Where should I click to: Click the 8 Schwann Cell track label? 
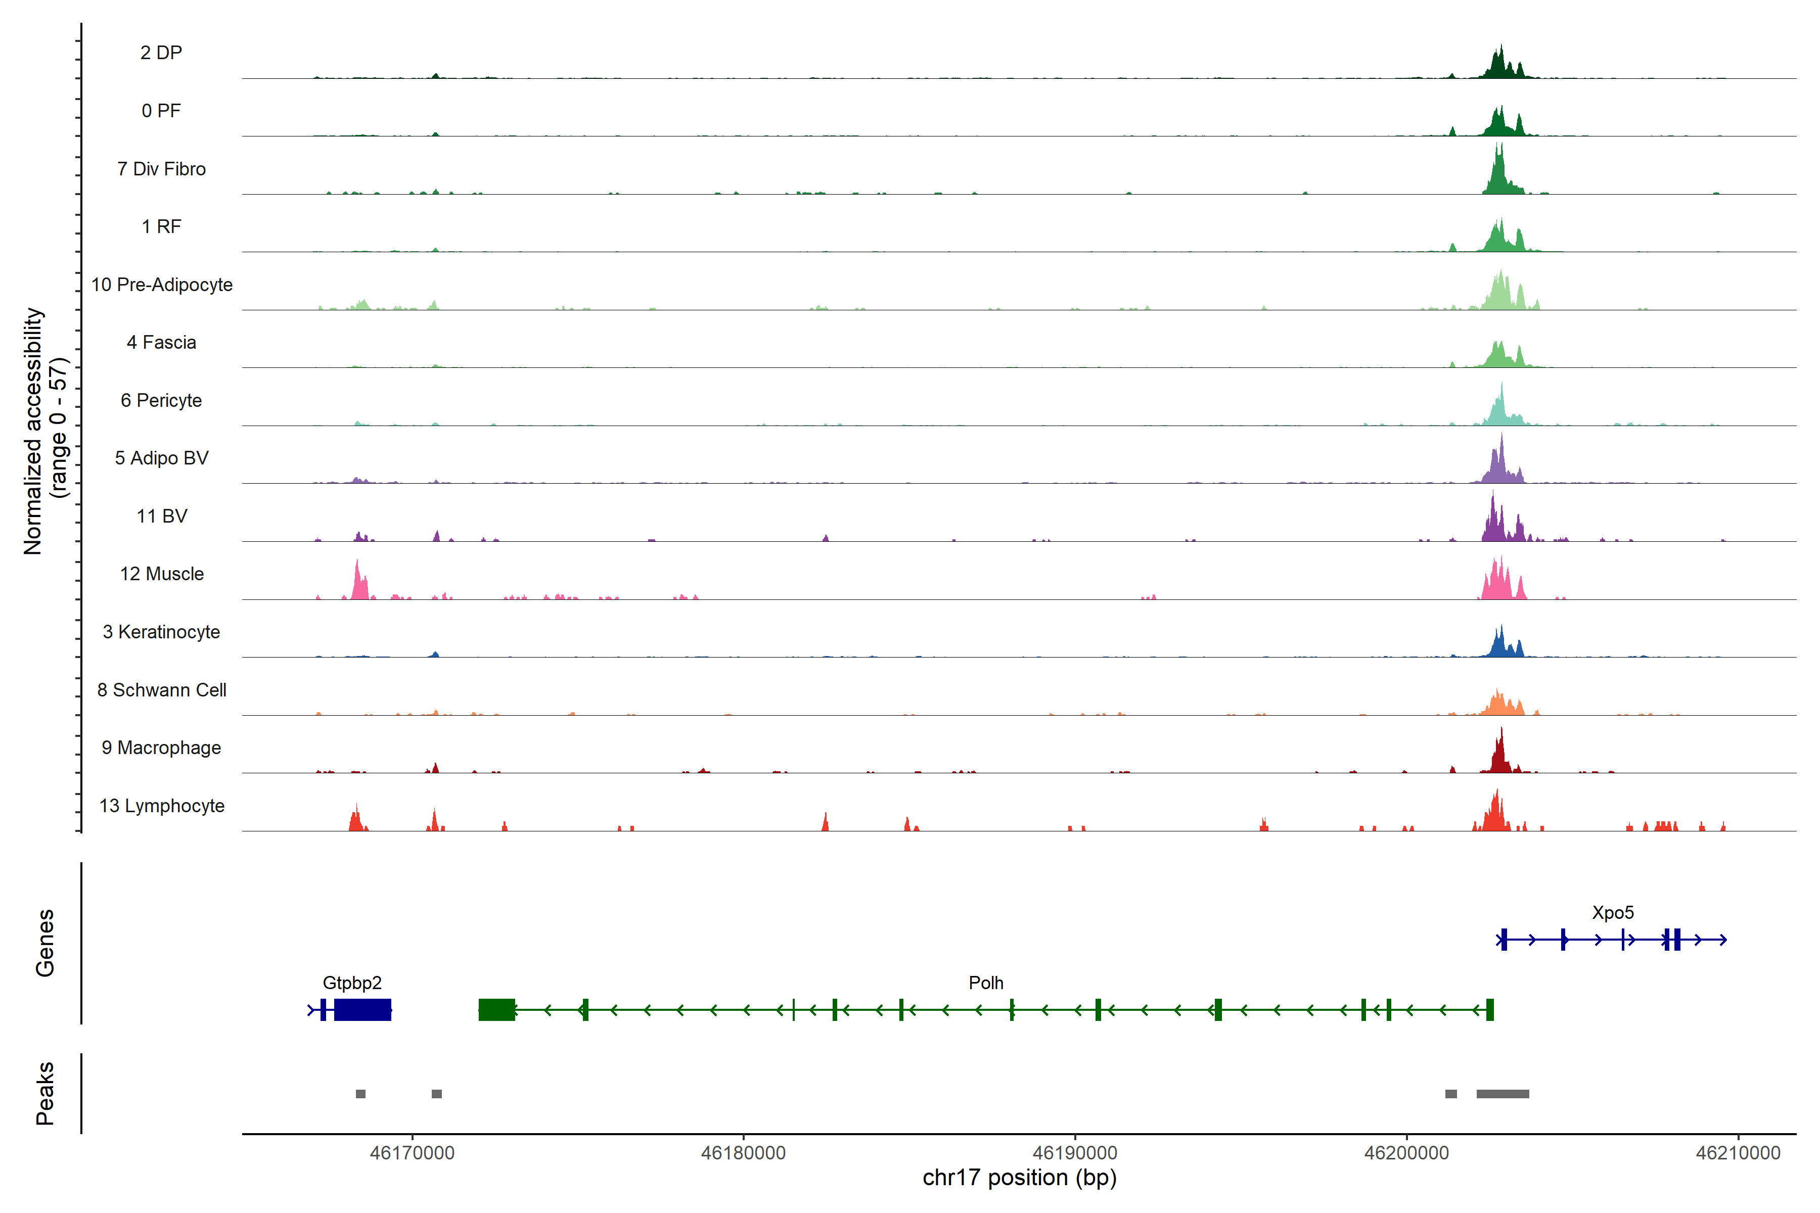click(162, 690)
